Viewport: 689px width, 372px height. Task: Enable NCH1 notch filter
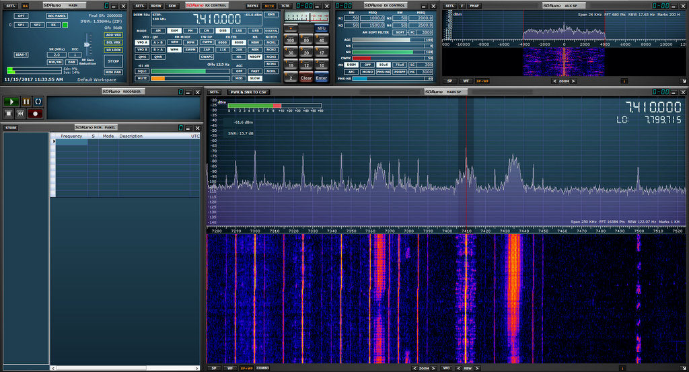click(x=271, y=42)
